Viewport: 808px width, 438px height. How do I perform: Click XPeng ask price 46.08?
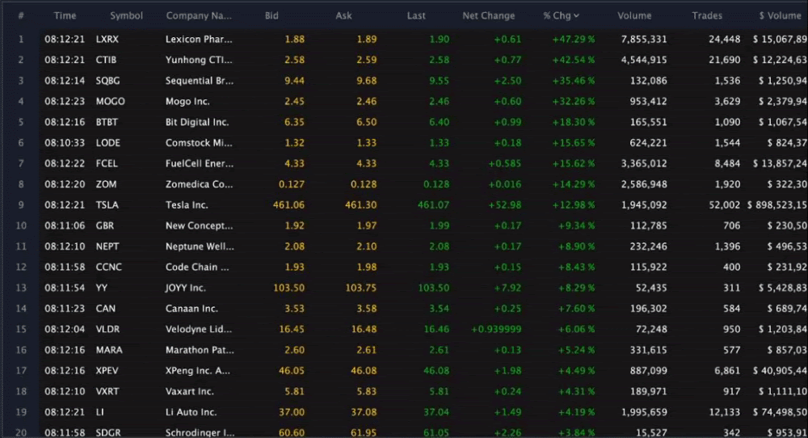tap(364, 370)
